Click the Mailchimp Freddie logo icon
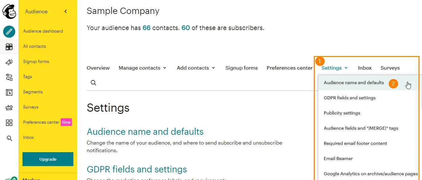The width and height of the screenshot is (422, 180). [x=9, y=11]
